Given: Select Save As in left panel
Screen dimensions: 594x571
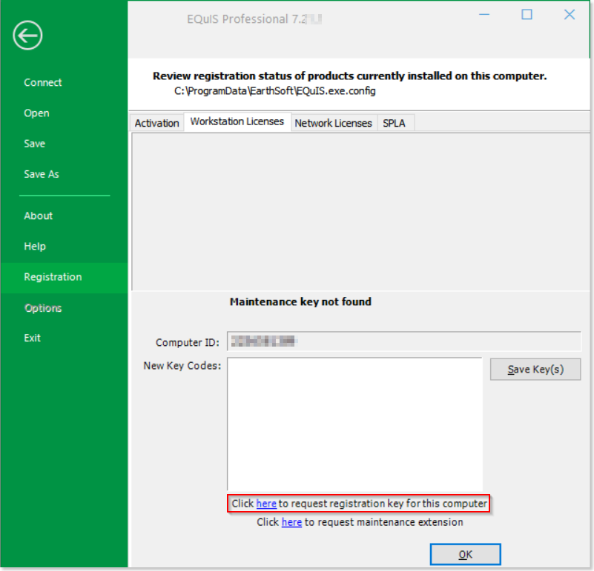Looking at the screenshot, I should [x=41, y=174].
